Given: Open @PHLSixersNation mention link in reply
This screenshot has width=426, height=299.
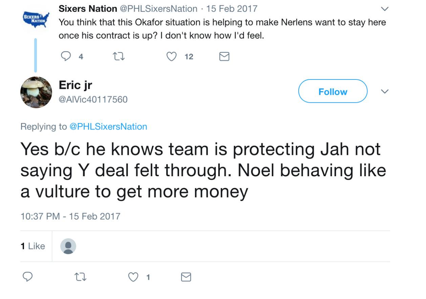Looking at the screenshot, I should pos(108,127).
